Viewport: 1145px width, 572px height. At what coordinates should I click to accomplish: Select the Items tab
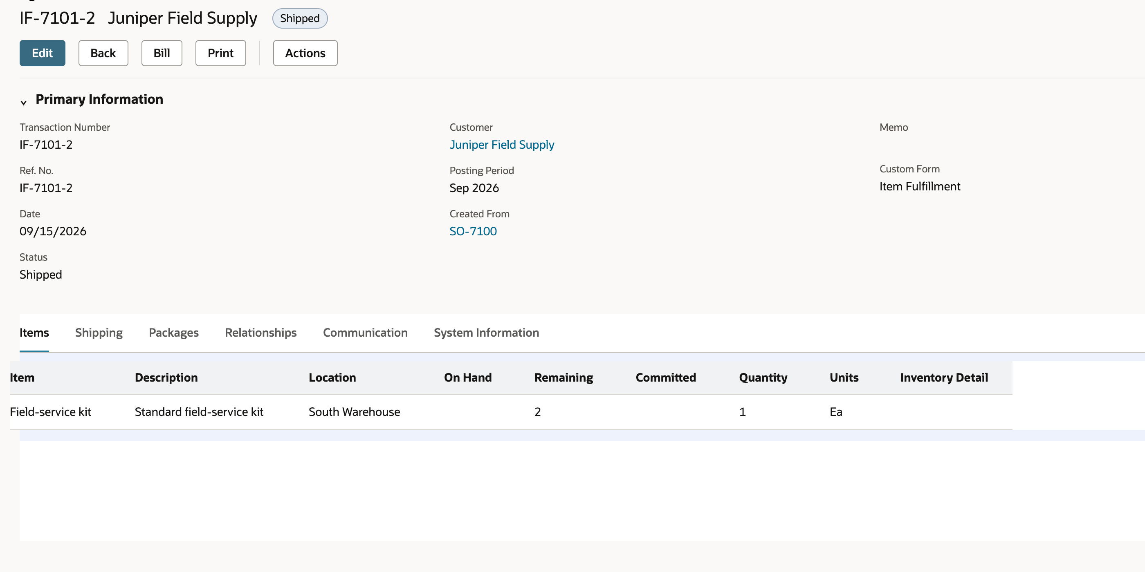click(34, 332)
